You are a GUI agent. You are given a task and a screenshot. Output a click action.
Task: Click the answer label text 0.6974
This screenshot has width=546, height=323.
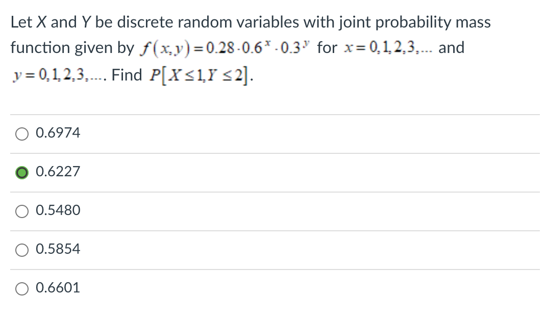(x=58, y=133)
